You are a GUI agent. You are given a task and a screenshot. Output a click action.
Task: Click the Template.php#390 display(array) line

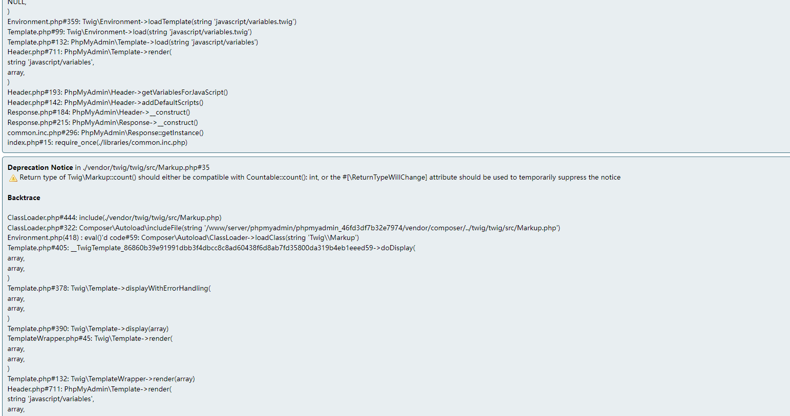88,329
